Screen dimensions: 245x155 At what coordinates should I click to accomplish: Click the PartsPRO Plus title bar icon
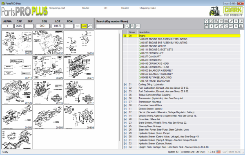[3, 3]
